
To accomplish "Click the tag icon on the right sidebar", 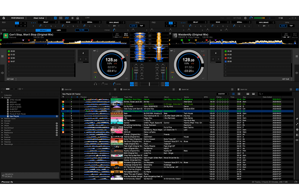I will 297,119.
